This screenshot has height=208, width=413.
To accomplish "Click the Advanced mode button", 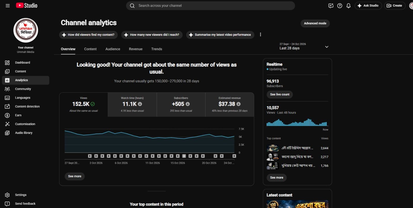I will tap(315, 23).
